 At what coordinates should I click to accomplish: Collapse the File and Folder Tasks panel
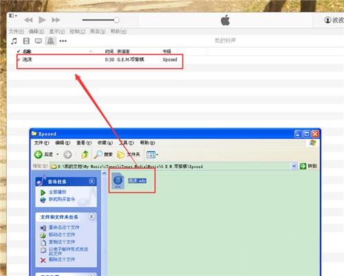92,217
